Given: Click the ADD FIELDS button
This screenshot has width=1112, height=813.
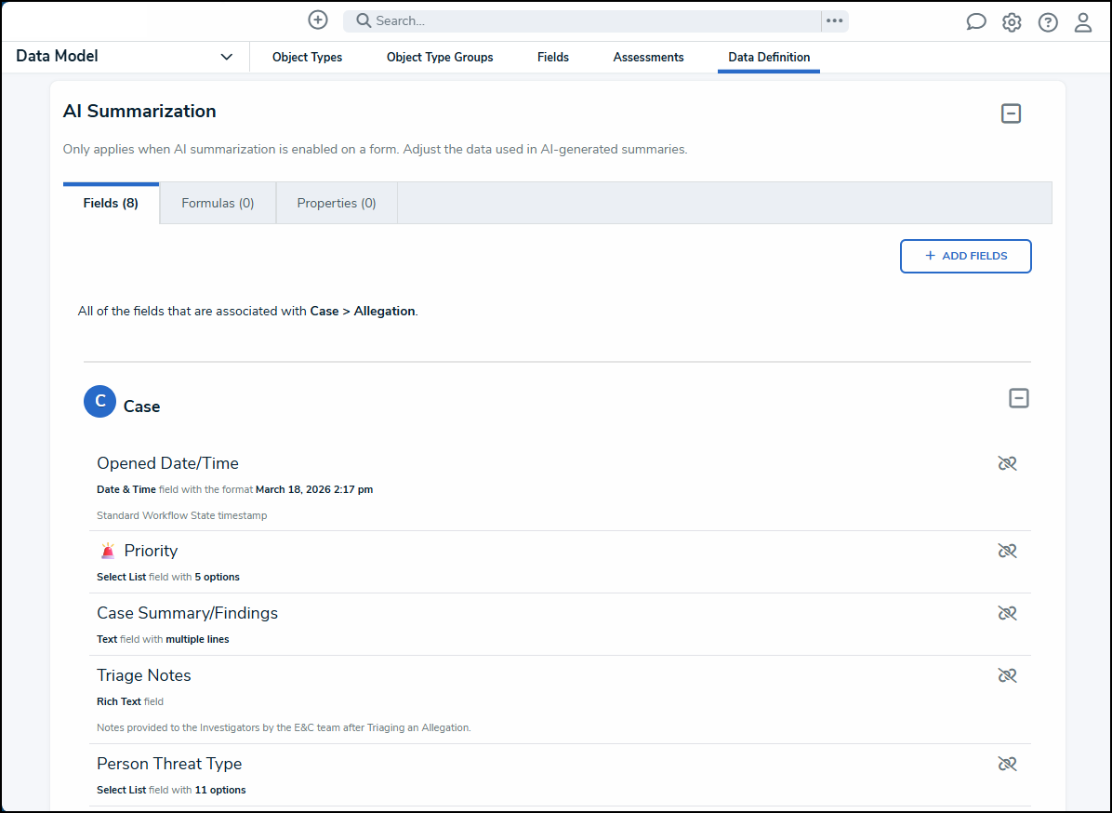Looking at the screenshot, I should (x=965, y=256).
